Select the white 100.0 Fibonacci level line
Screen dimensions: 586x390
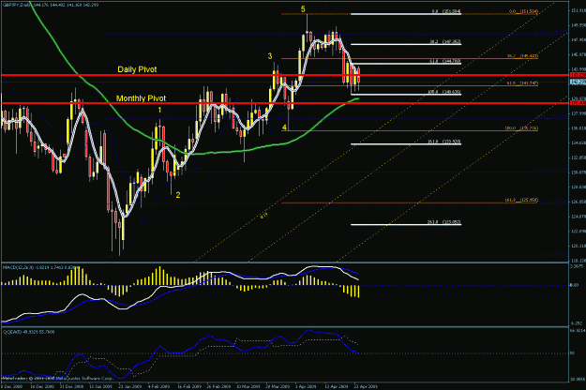click(x=406, y=94)
